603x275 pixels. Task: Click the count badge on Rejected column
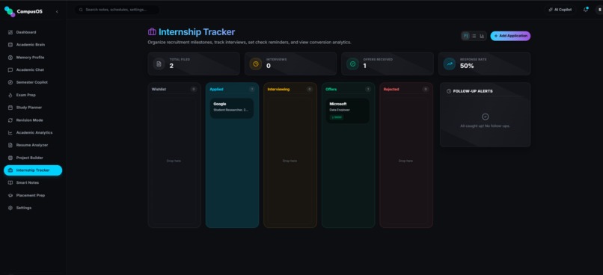pos(426,89)
